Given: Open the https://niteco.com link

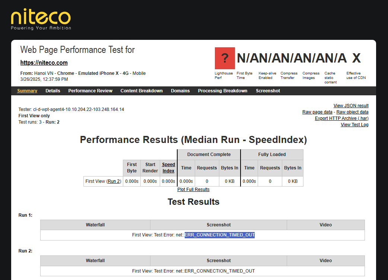Looking at the screenshot, I should pos(44,63).
